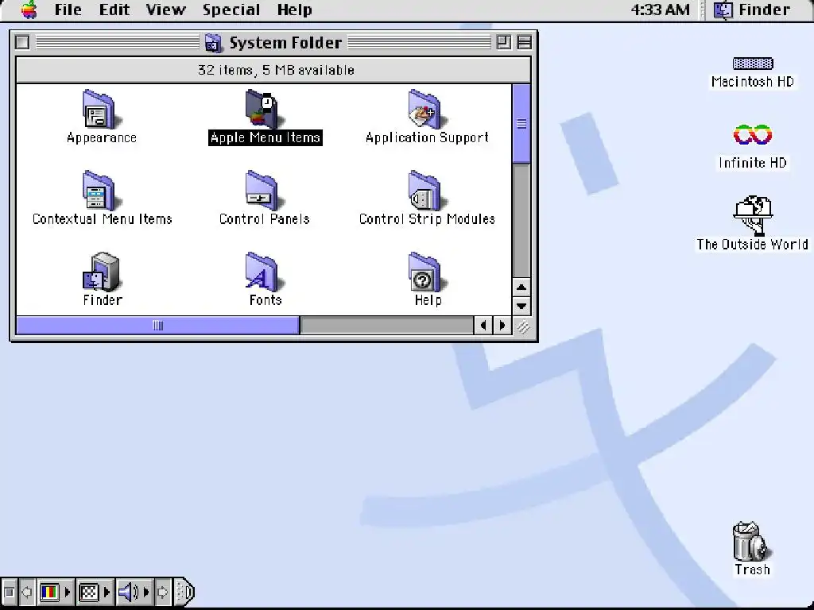Viewport: 814px width, 610px height.
Task: Click the horizontal scrollbar right arrow
Action: coord(502,325)
